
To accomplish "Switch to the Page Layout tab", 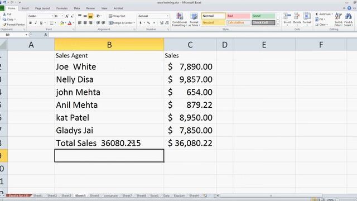I will pyautogui.click(x=42, y=8).
